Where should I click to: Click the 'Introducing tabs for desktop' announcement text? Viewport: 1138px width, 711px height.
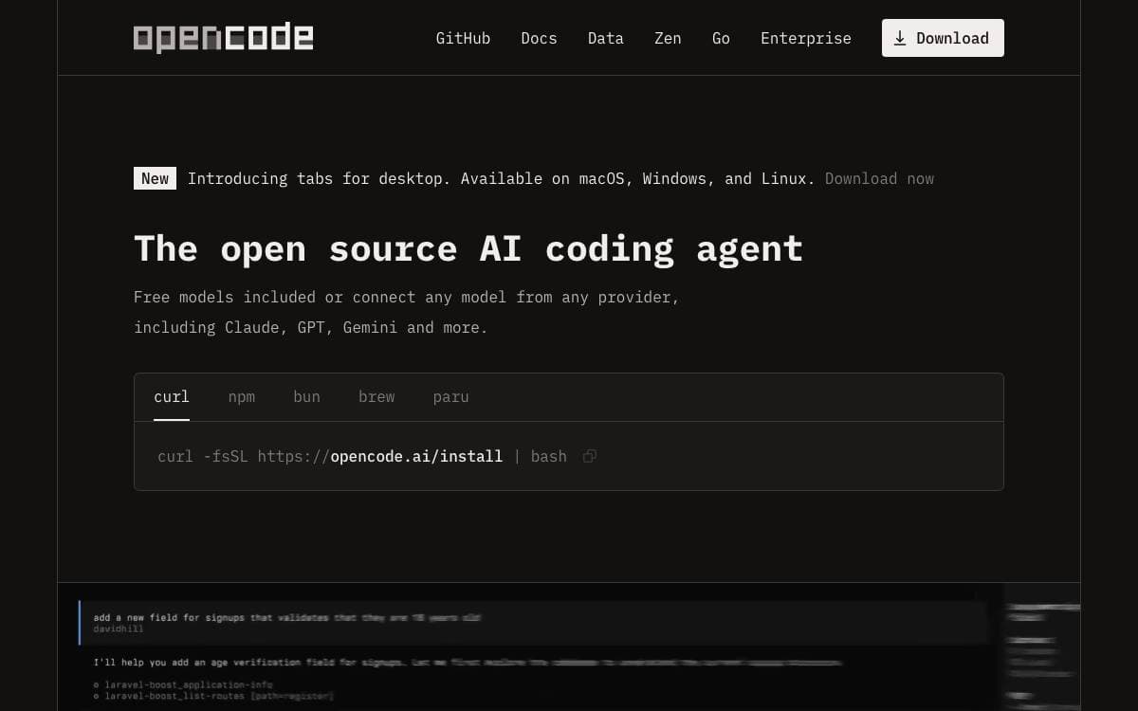pos(501,178)
